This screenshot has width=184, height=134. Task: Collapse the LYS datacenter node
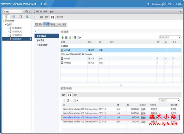coord(6,25)
